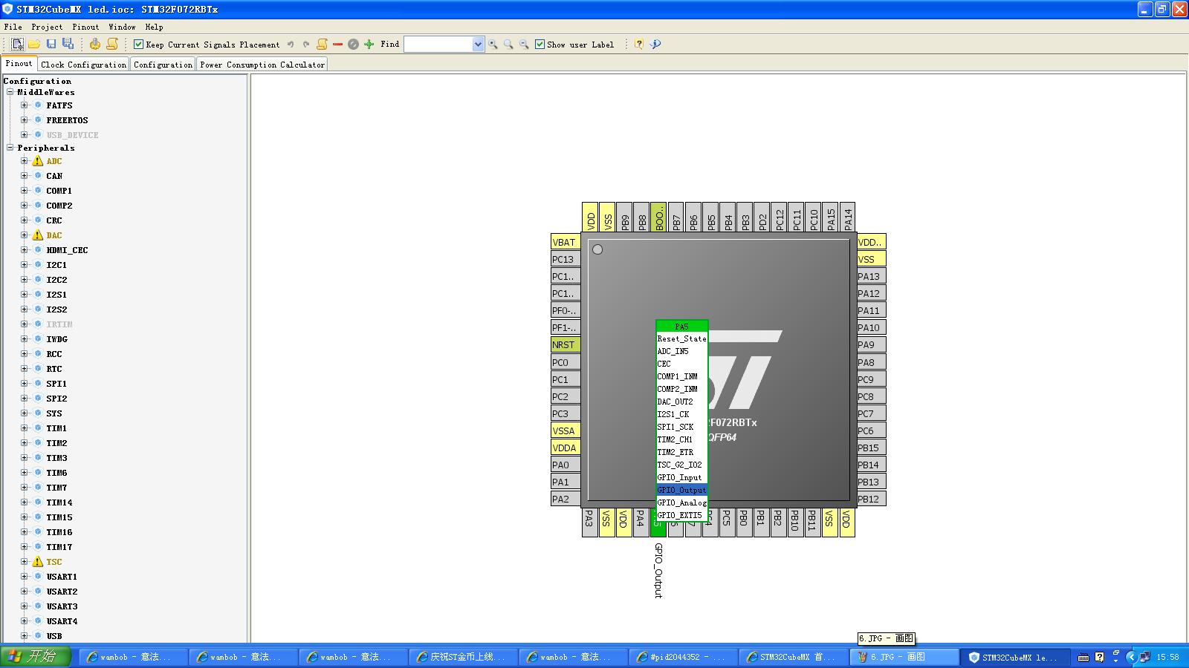This screenshot has height=668, width=1189.
Task: Toggle Show user Label checkbox
Action: 540,45
